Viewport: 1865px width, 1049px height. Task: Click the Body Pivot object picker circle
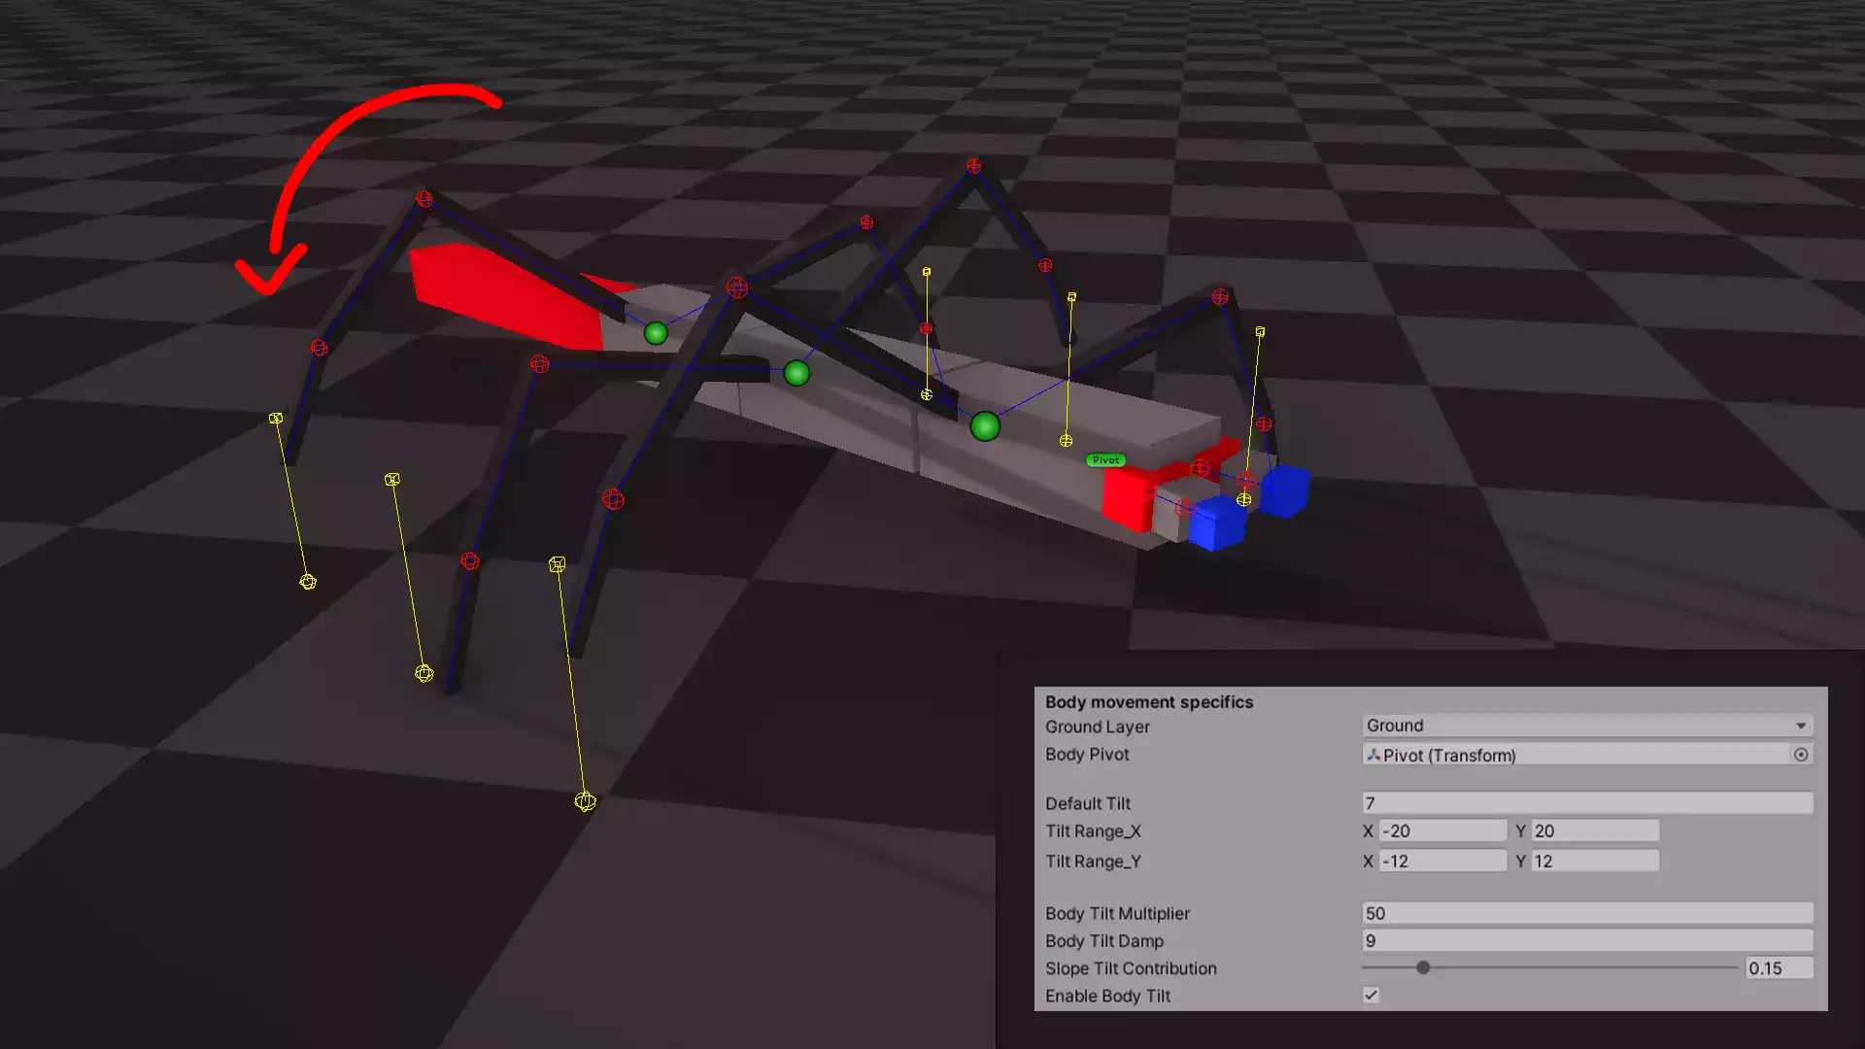click(x=1801, y=755)
